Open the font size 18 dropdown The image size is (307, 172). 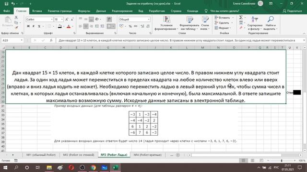62,19
